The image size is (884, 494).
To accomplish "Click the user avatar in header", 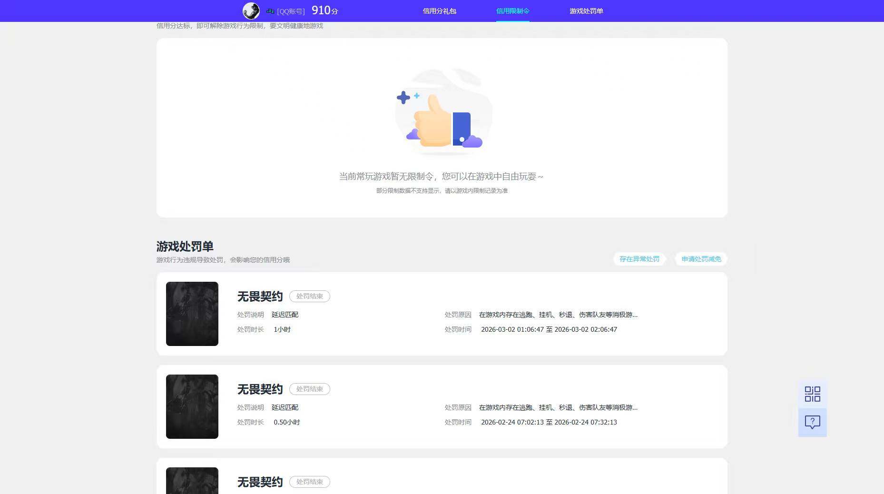I will (x=251, y=10).
